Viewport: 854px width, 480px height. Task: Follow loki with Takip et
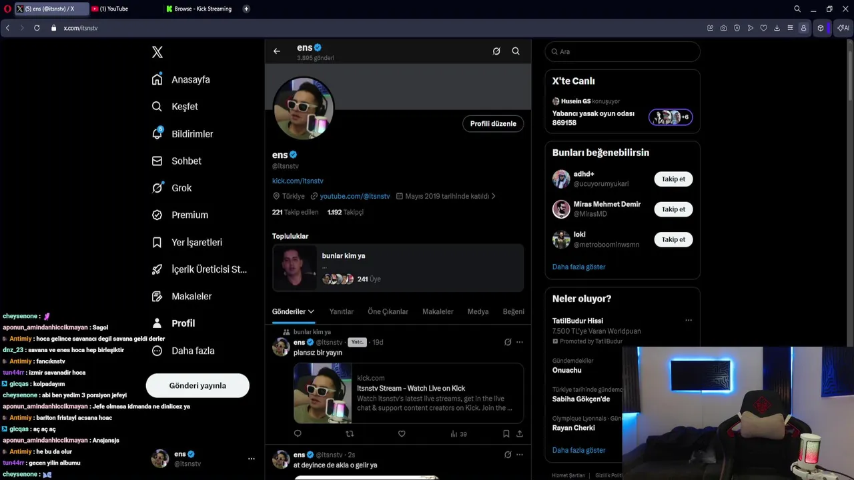pos(673,239)
